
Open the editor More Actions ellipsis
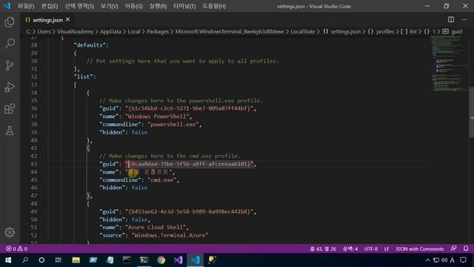[464, 20]
